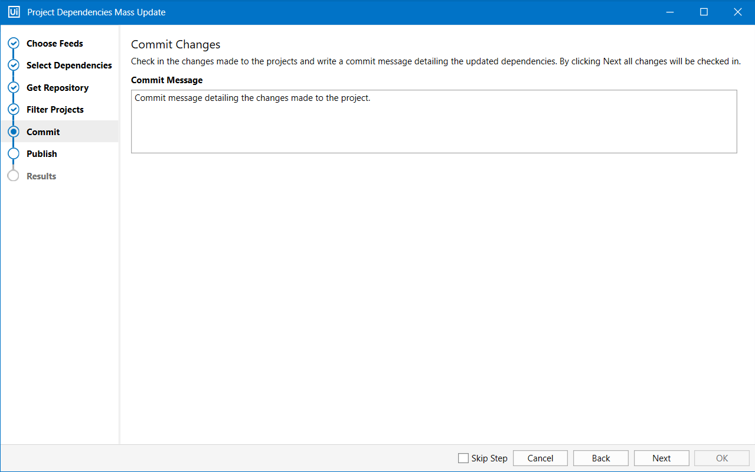Click the Get Repository checkmark icon
This screenshot has height=472, width=755.
tap(13, 87)
